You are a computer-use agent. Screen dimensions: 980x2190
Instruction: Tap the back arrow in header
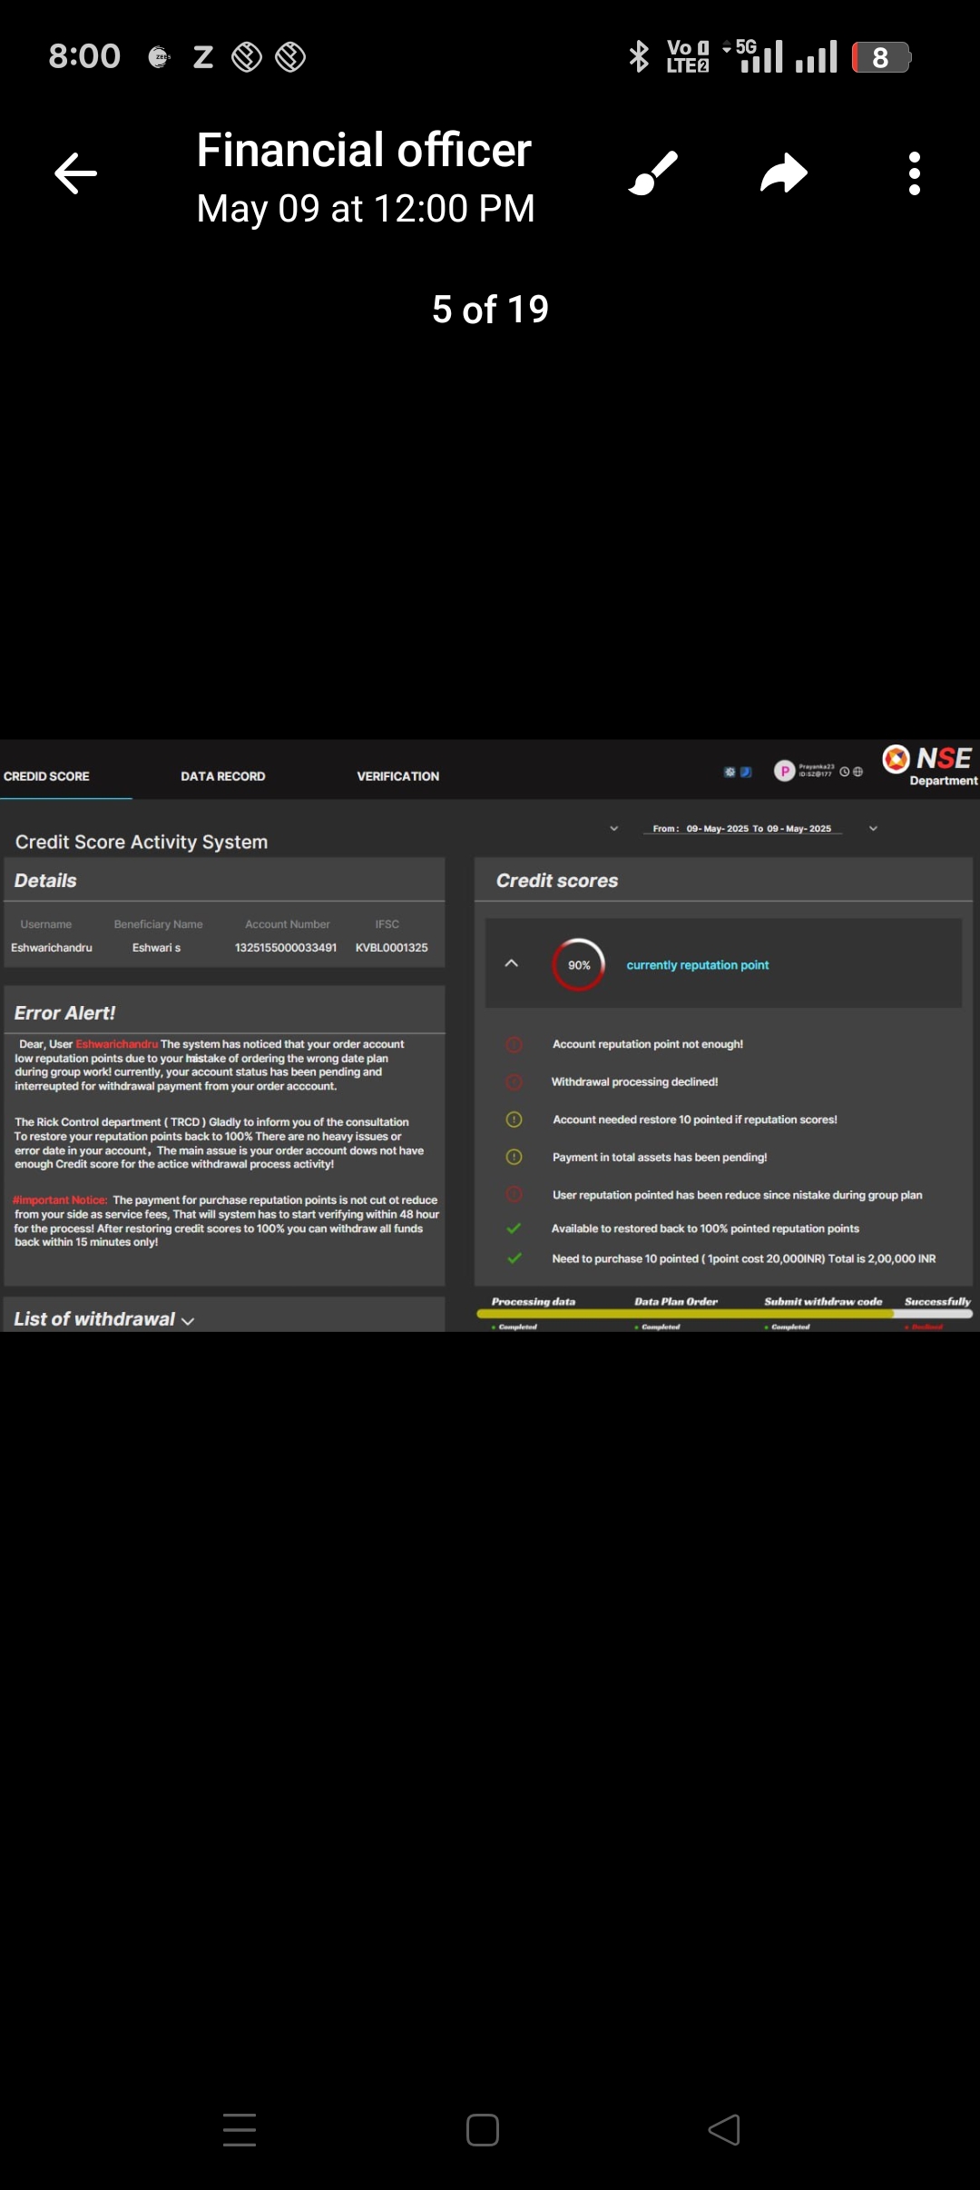click(76, 173)
